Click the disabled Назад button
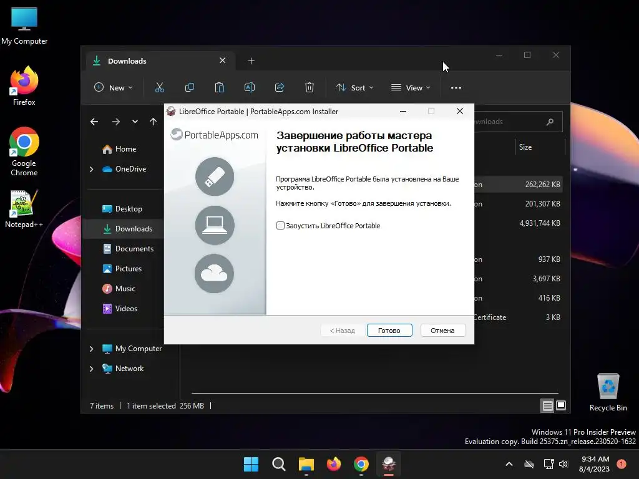The image size is (639, 479). pyautogui.click(x=342, y=331)
